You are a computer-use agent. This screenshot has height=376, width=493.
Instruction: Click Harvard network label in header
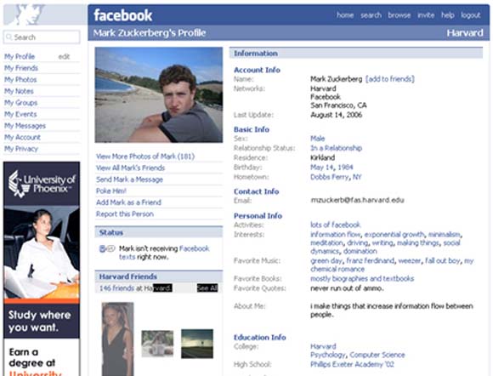point(465,32)
